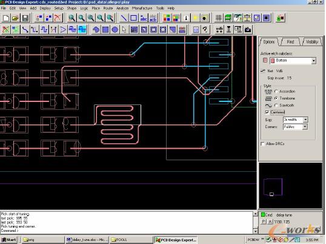
Task: Click the add connect route icon
Action: [x=25, y=30]
